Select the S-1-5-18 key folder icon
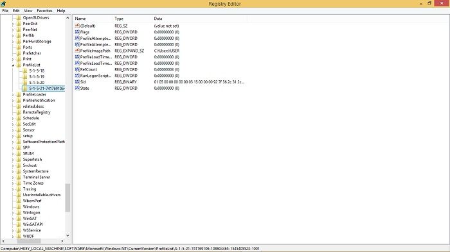Viewport: 450px width, 252px height. tap(25, 71)
